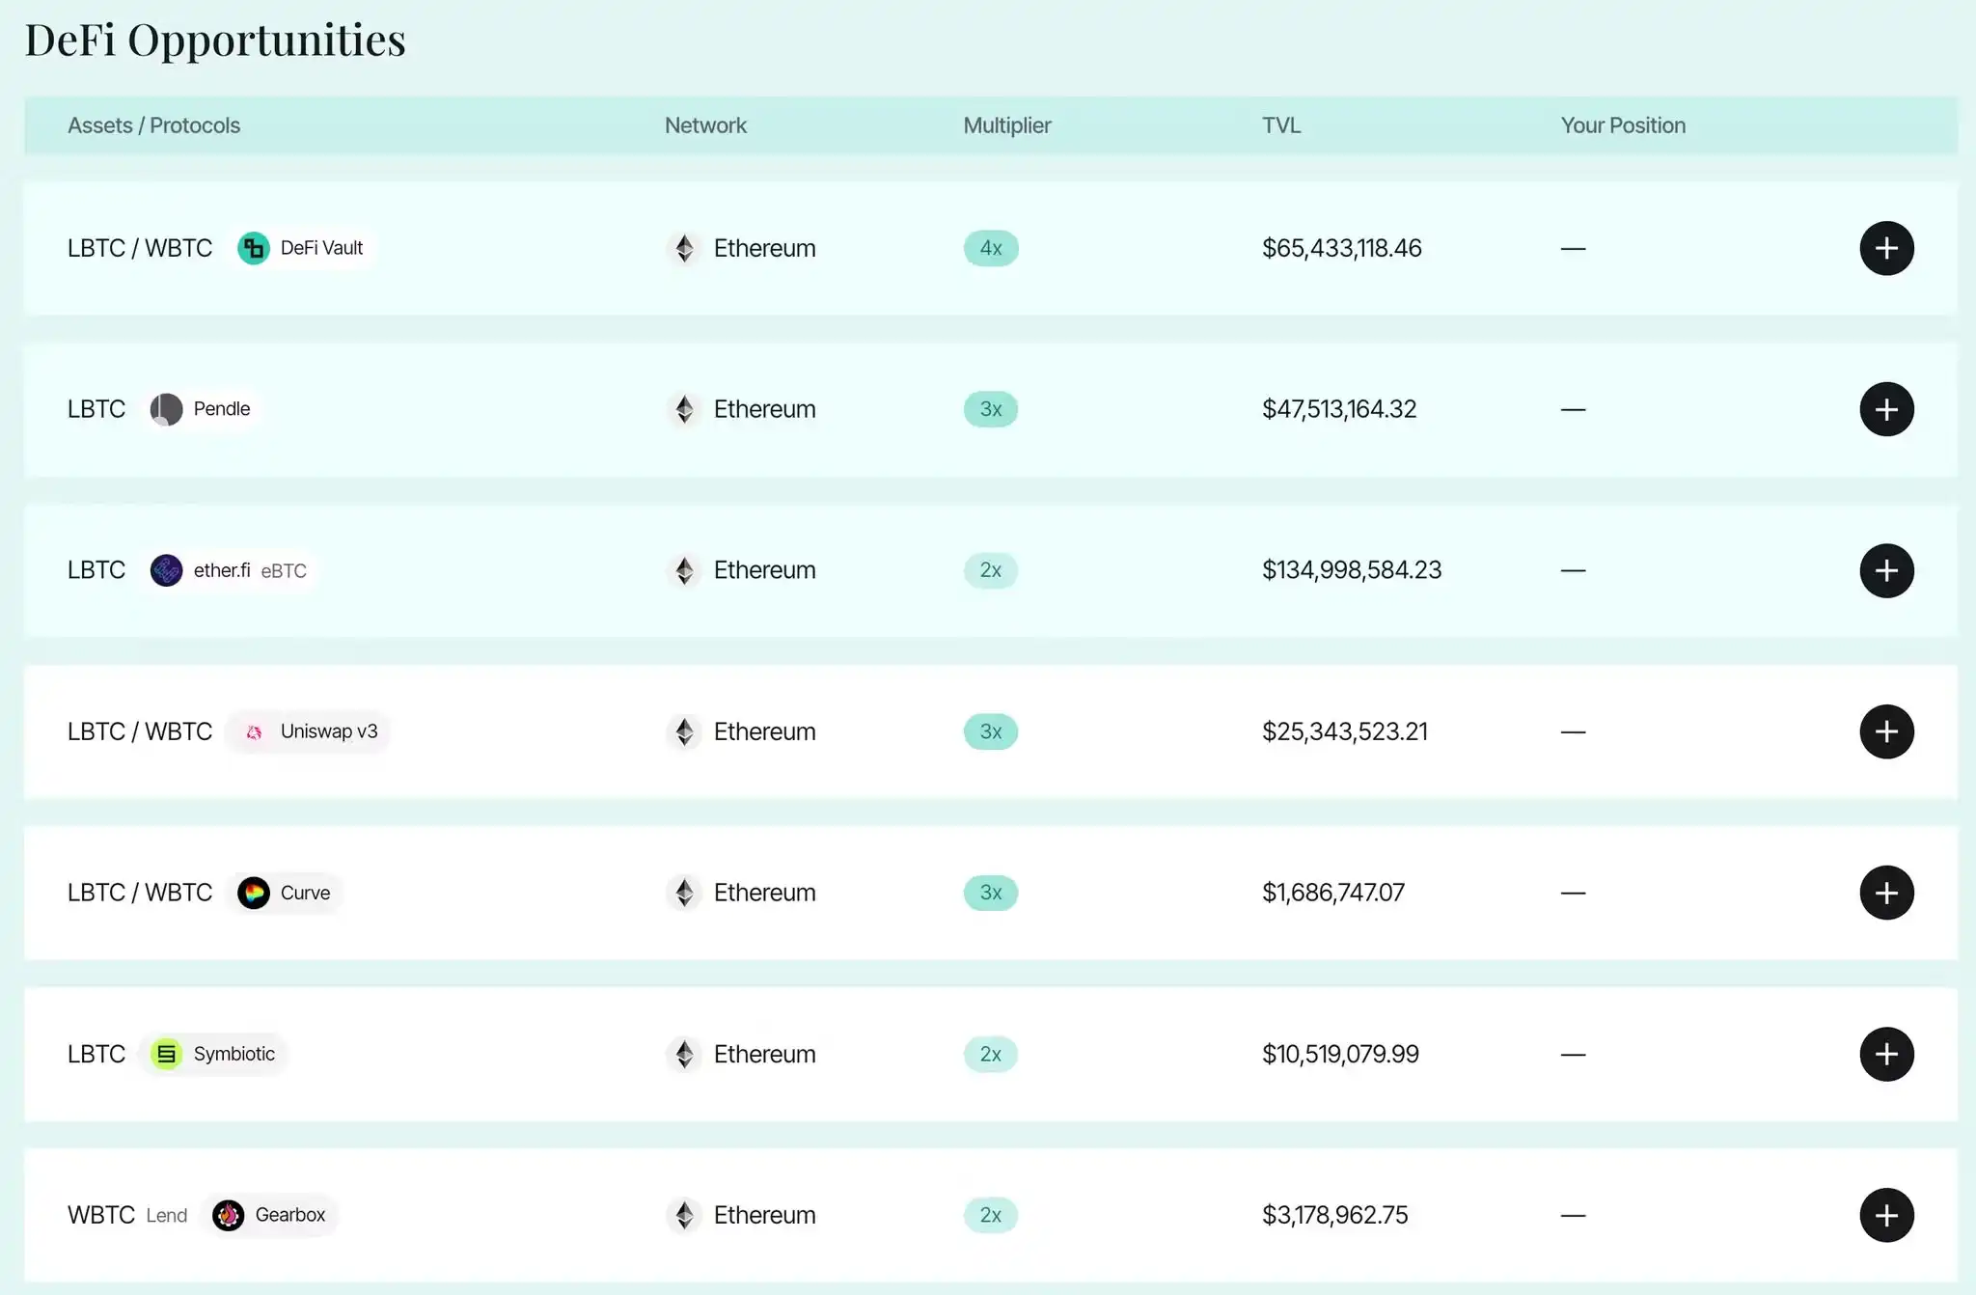Select the 2x multiplier for Symbiotic

tap(991, 1052)
